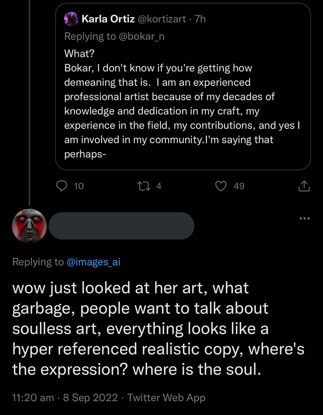
Task: Open the 11:20 am tweet timestamp
Action: (x=33, y=398)
